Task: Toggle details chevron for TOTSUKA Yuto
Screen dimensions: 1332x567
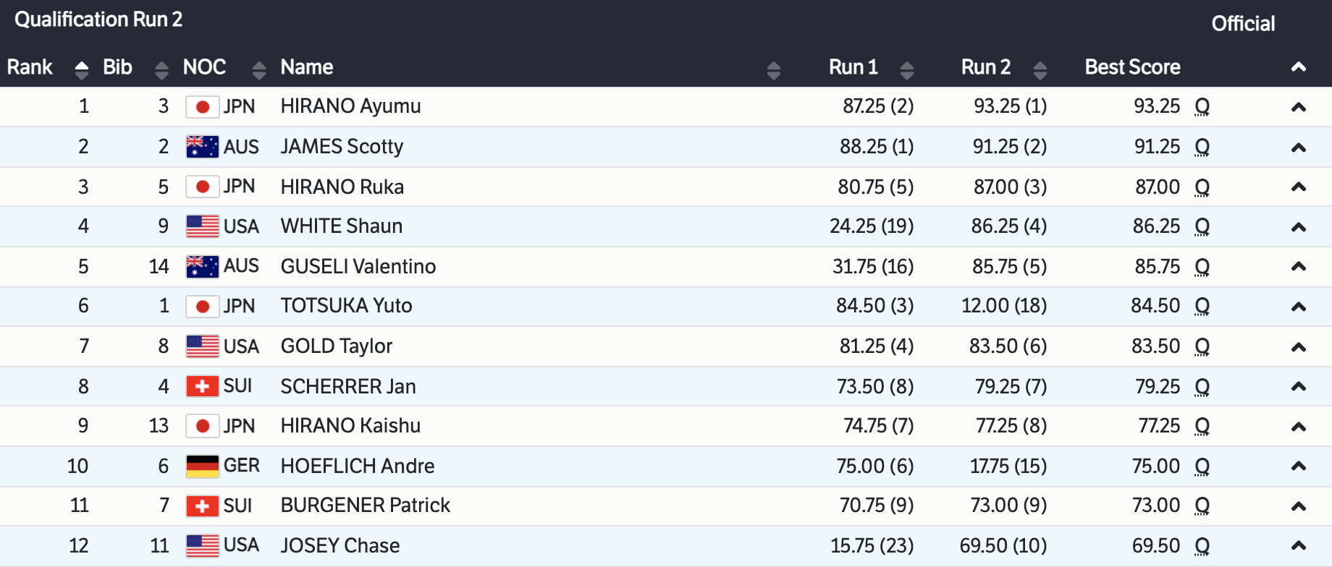Action: click(1298, 307)
